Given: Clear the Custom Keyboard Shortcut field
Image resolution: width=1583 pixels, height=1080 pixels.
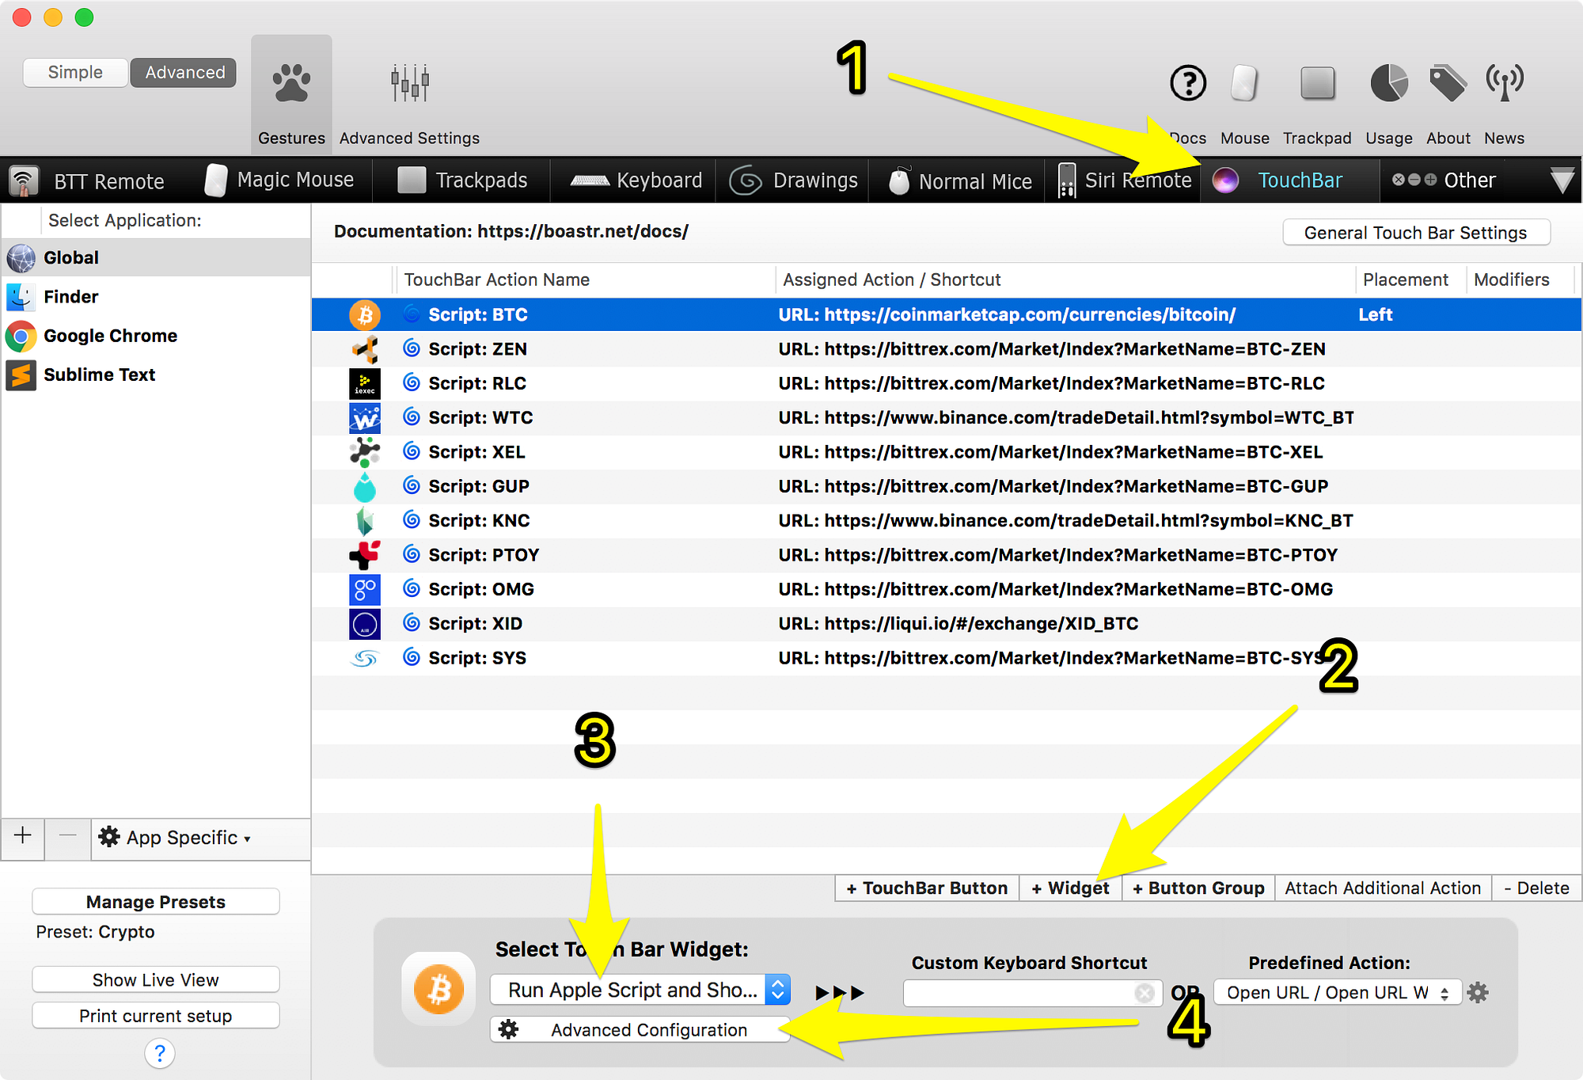Looking at the screenshot, I should (1144, 993).
